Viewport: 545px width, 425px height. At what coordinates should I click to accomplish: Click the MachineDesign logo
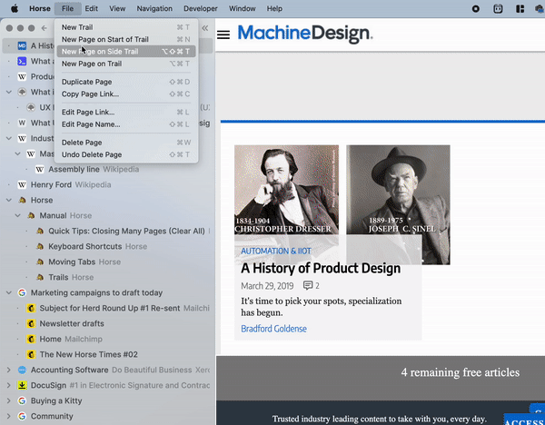(305, 34)
